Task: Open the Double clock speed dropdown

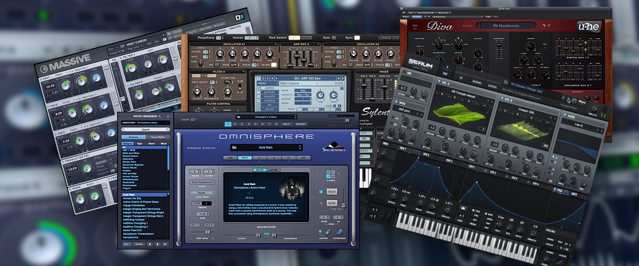Action: 202,193
